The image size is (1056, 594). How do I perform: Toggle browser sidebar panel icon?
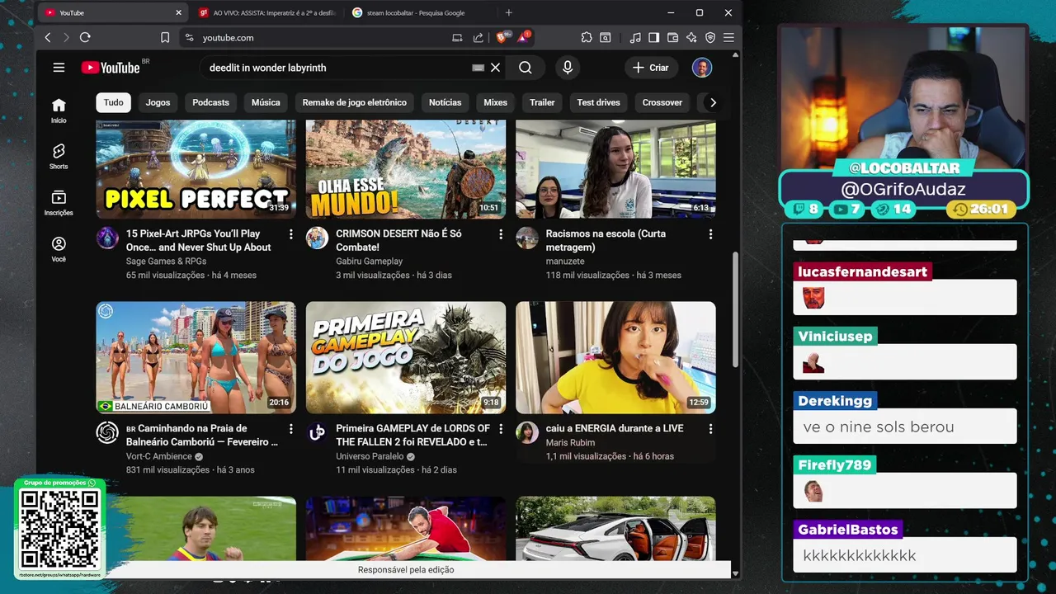[x=654, y=37]
